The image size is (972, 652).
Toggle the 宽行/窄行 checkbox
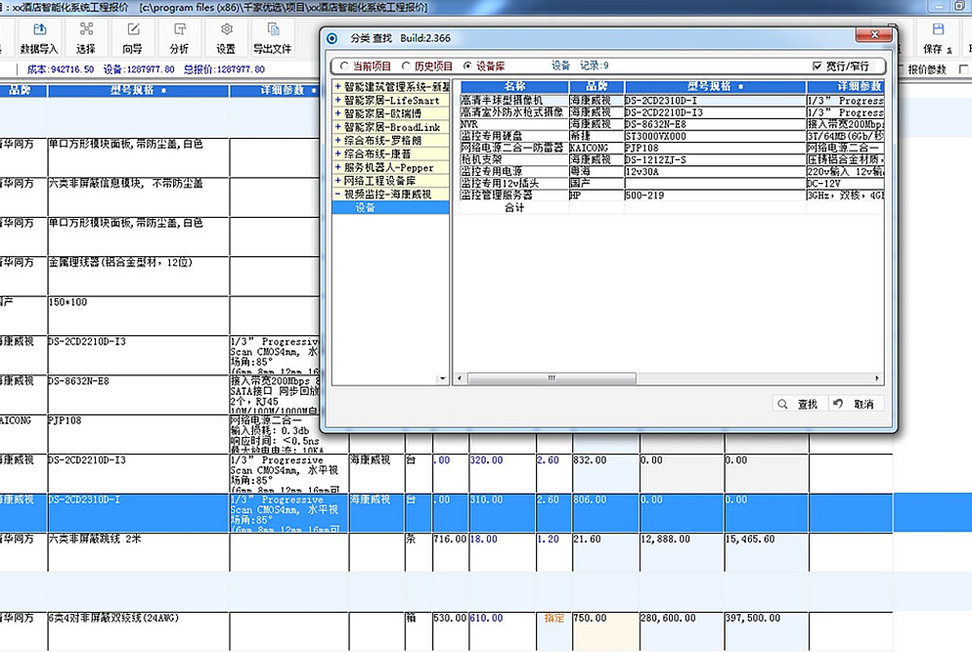point(817,65)
